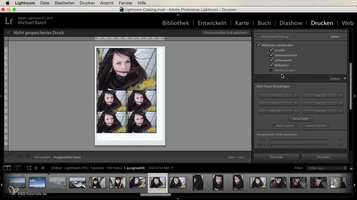This screenshot has width=357, height=200.
Task: Switch to the Karte module
Action: coord(242,23)
